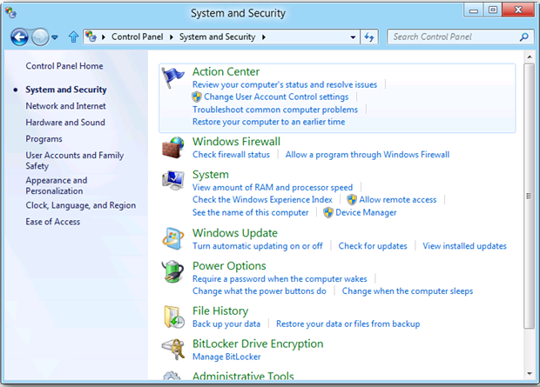The image size is (540, 387).
Task: Open Ease of Access category
Action: (x=52, y=222)
